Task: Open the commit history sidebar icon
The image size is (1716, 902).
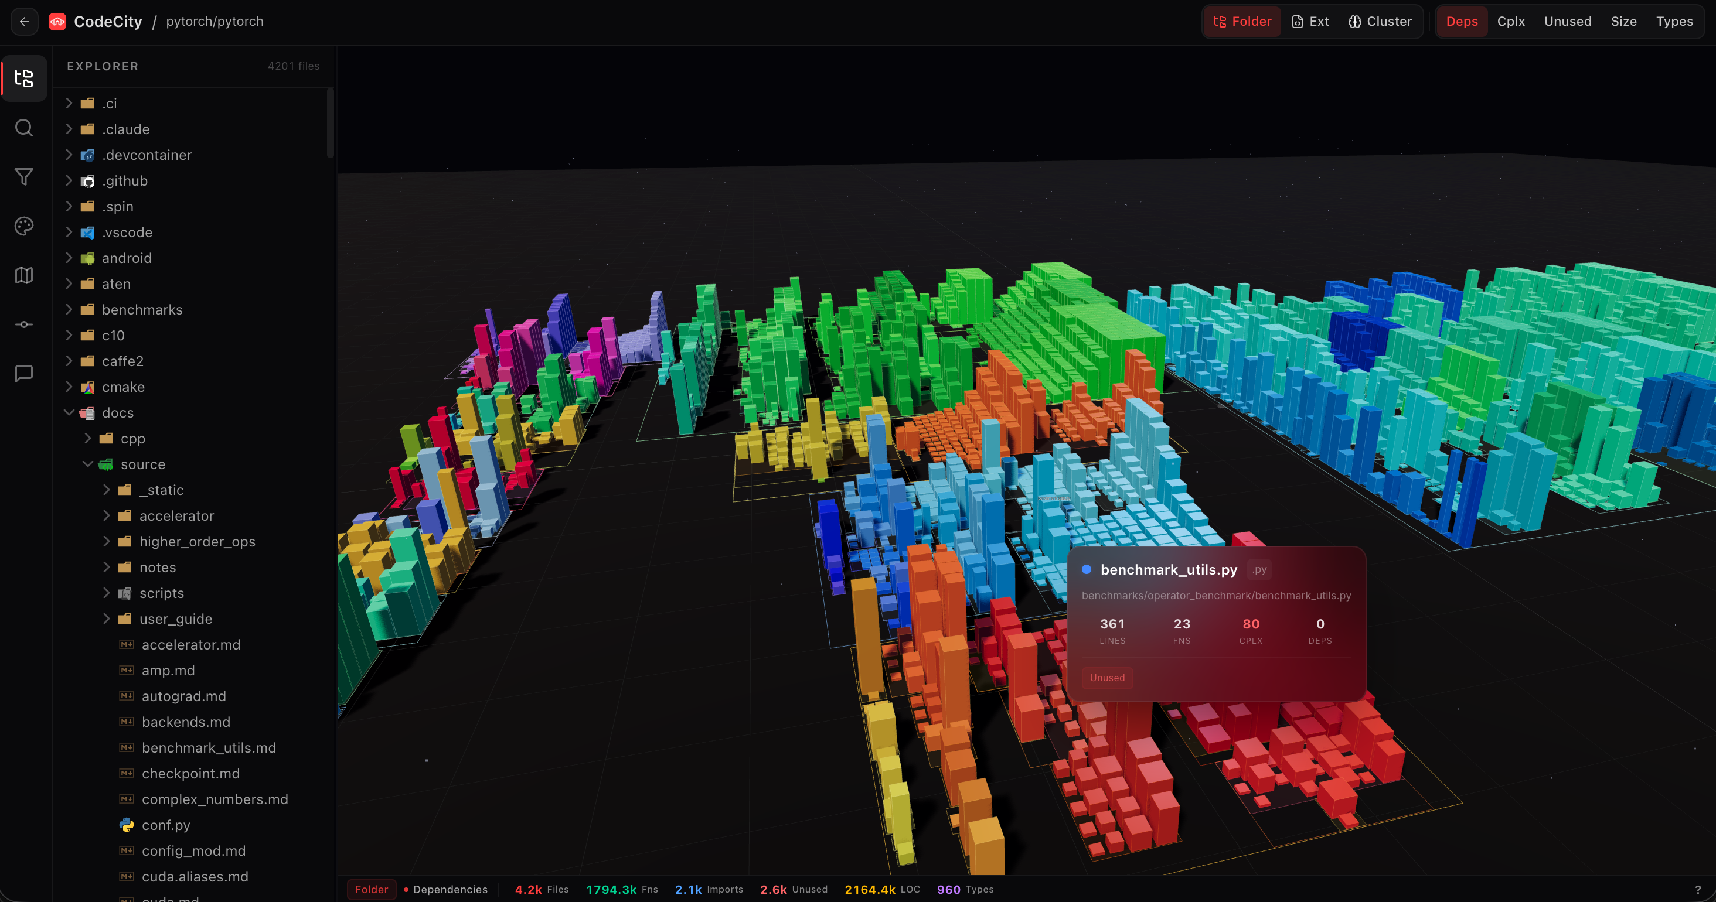Action: [24, 324]
